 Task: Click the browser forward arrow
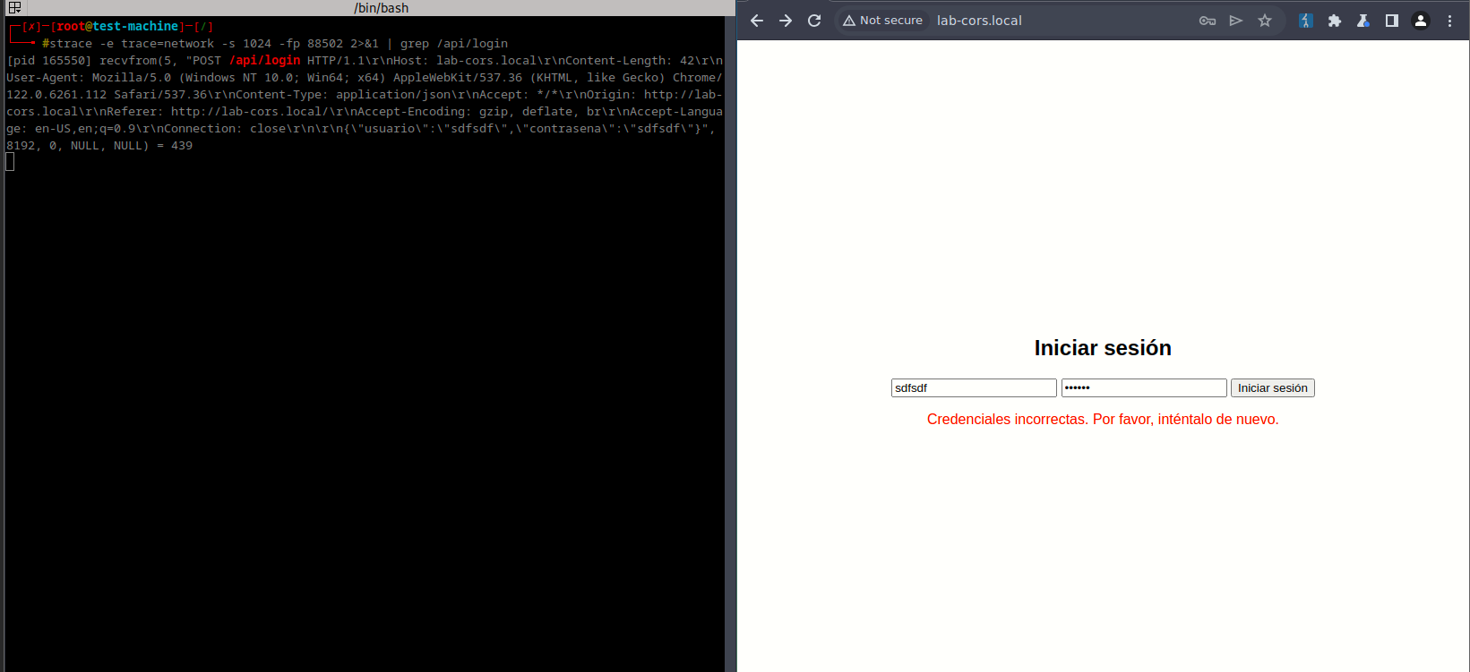786,21
